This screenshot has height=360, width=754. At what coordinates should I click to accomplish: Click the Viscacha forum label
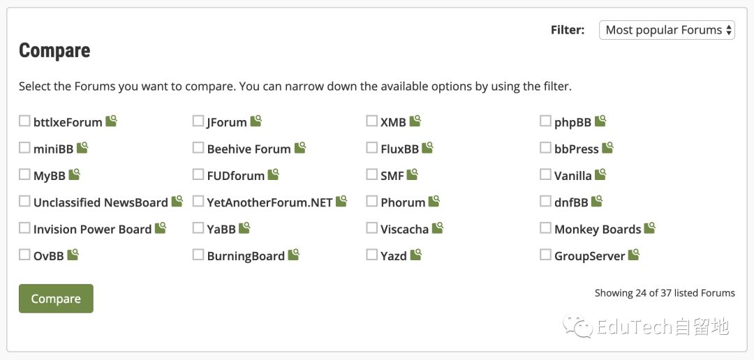click(x=404, y=230)
